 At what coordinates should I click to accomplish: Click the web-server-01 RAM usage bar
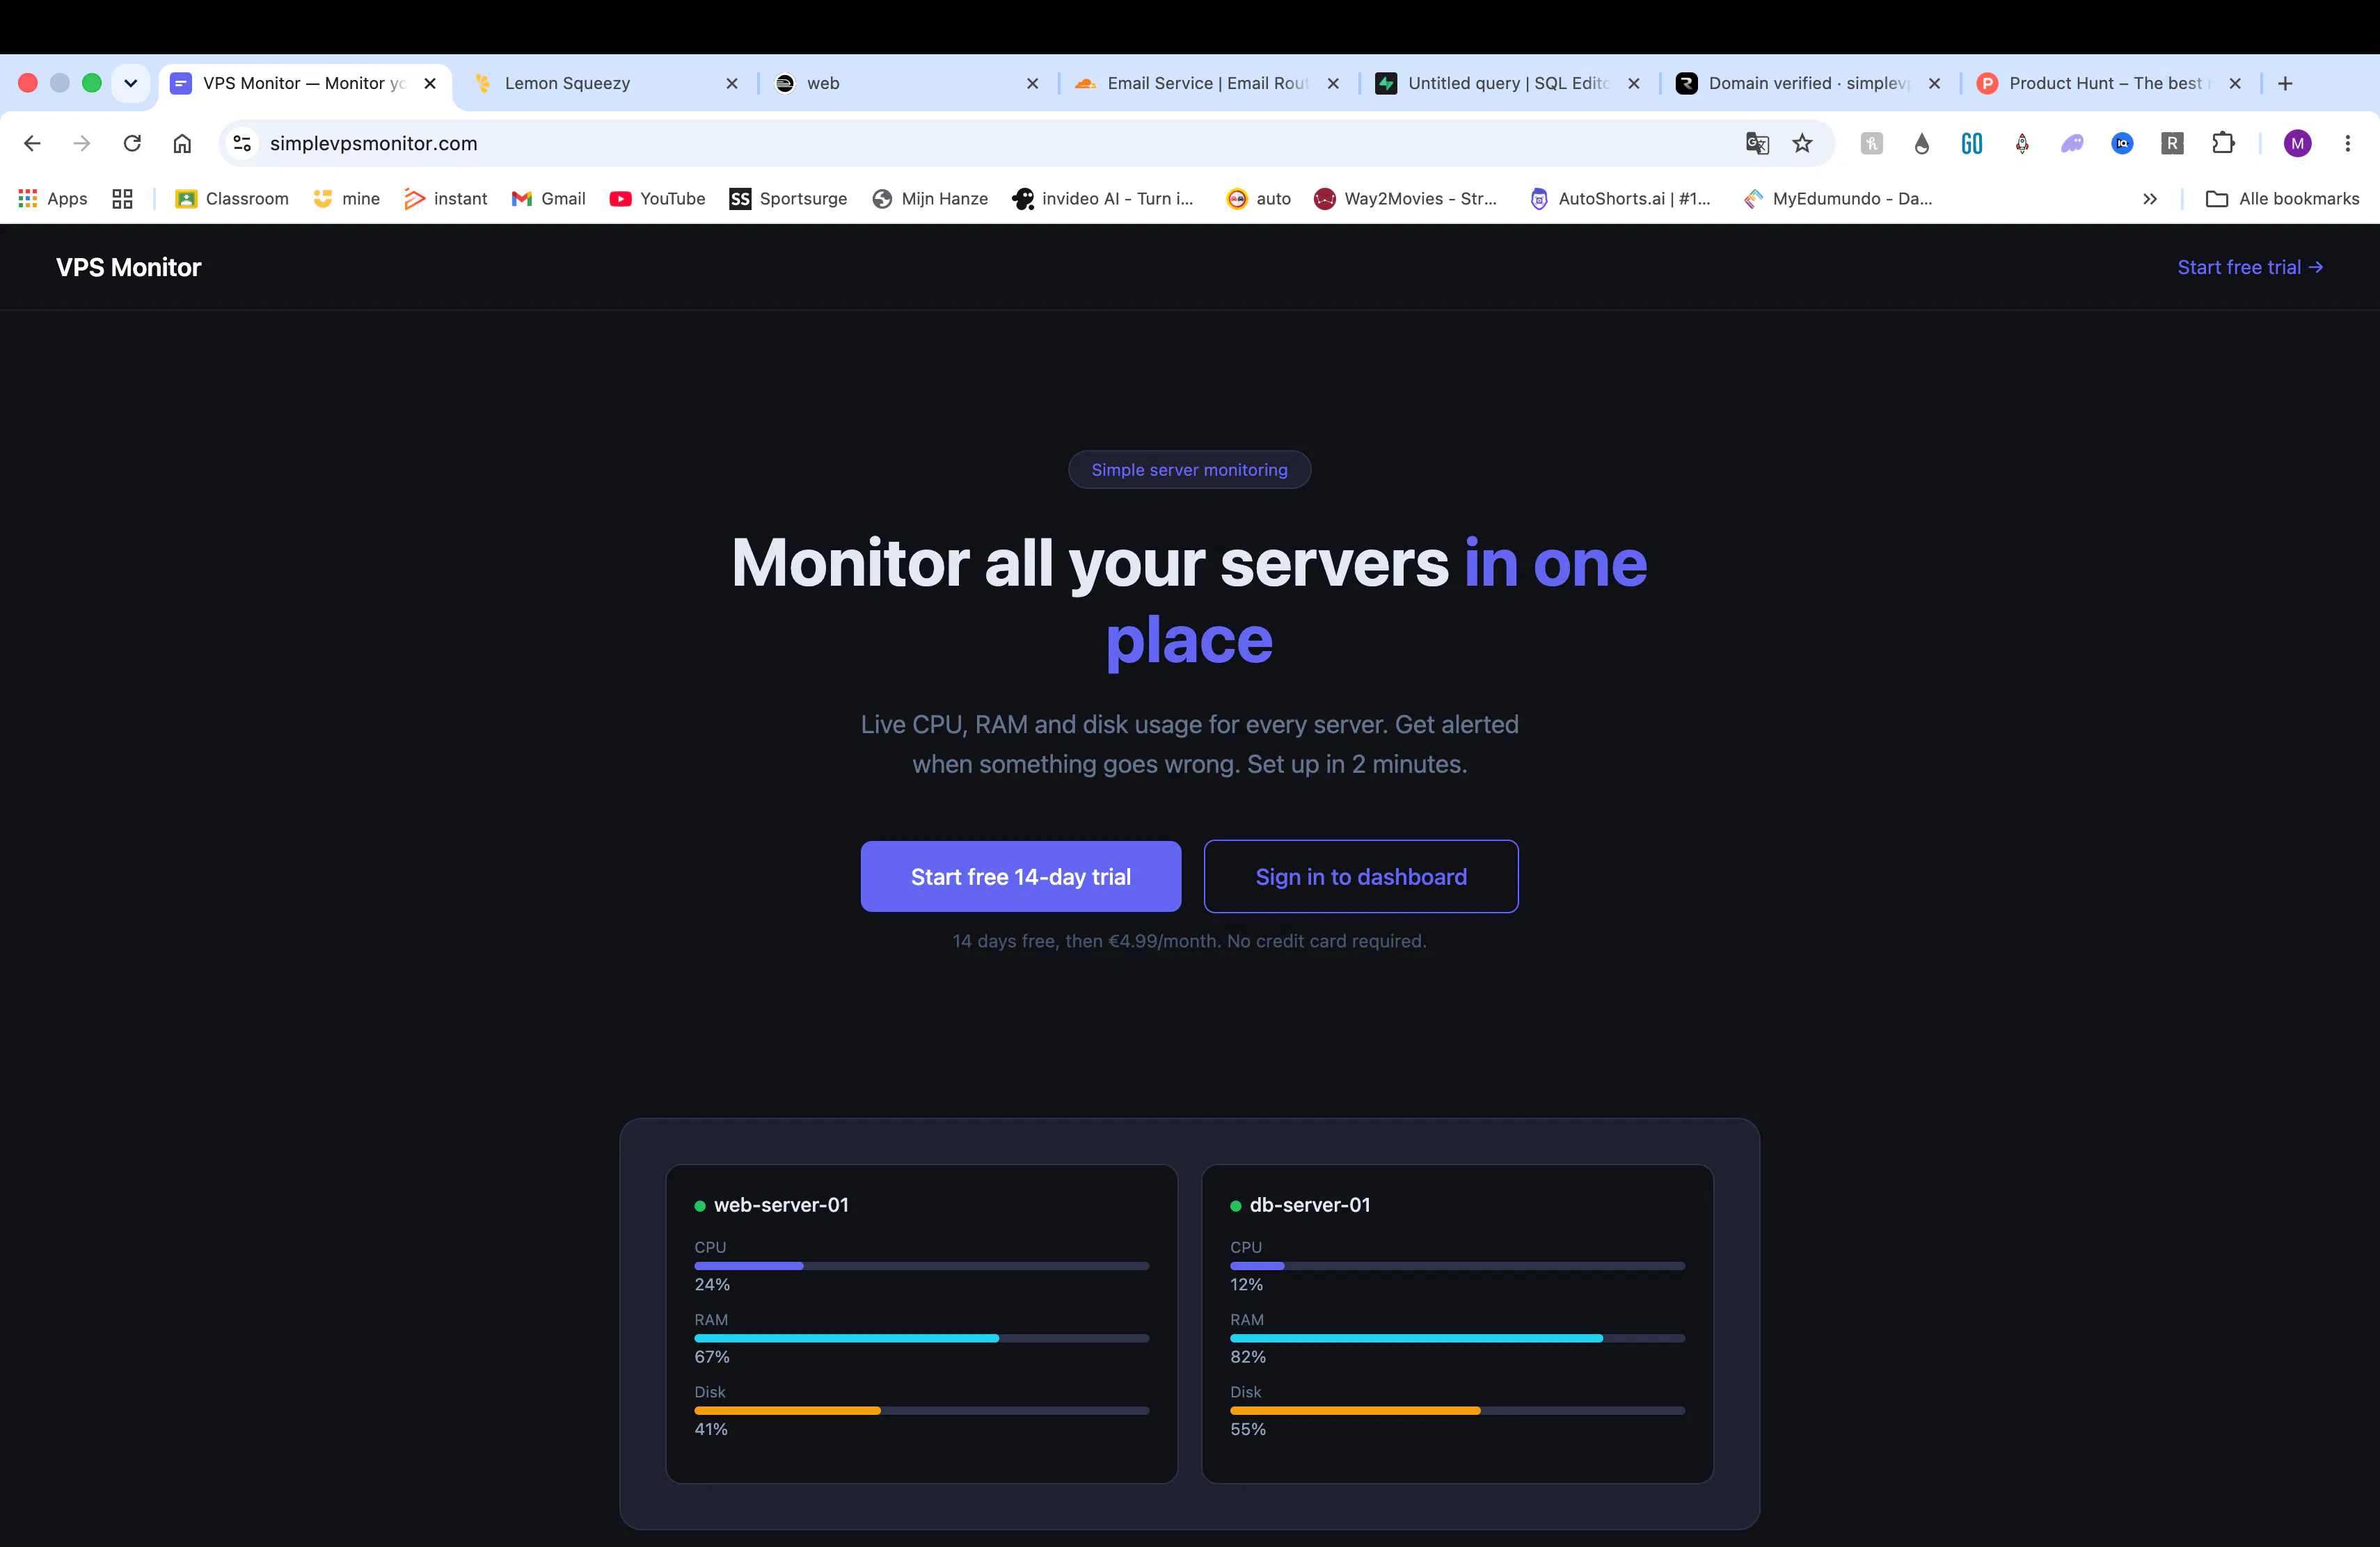tap(922, 1338)
